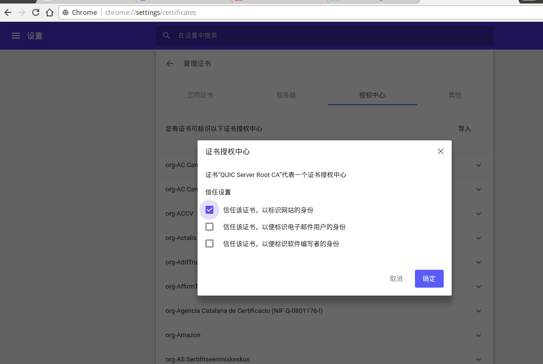Expand the first org-AC Cam row chevron
The image size is (543, 364).
click(x=478, y=165)
